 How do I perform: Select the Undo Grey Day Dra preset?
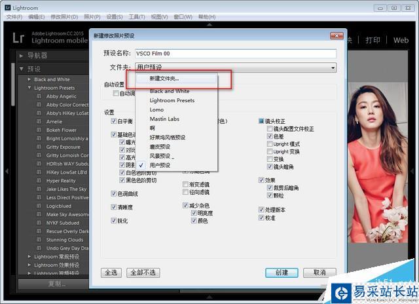67,248
